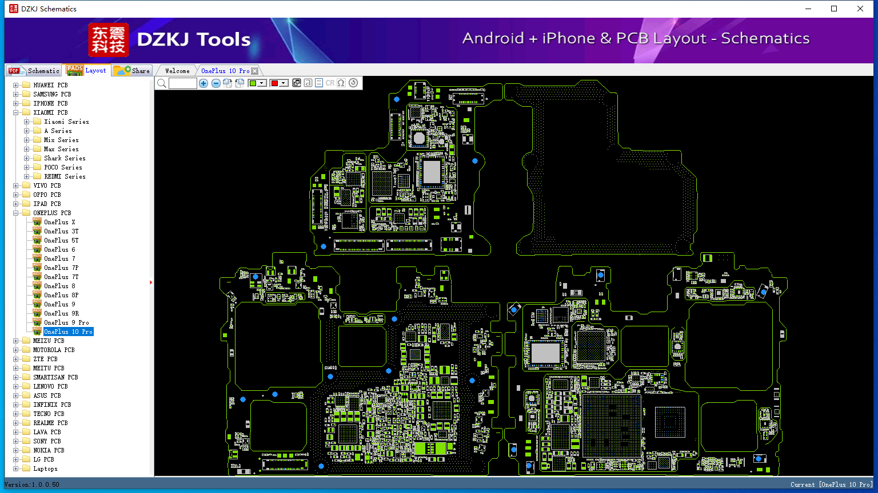Screen dimensions: 878x493
Task: Expand the VIVO PCB folder
Action: (x=16, y=185)
